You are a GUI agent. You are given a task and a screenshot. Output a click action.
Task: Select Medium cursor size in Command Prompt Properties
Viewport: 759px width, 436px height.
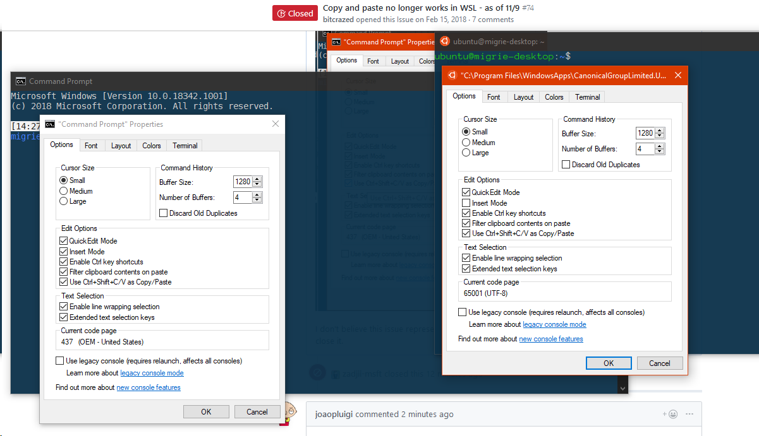64,191
